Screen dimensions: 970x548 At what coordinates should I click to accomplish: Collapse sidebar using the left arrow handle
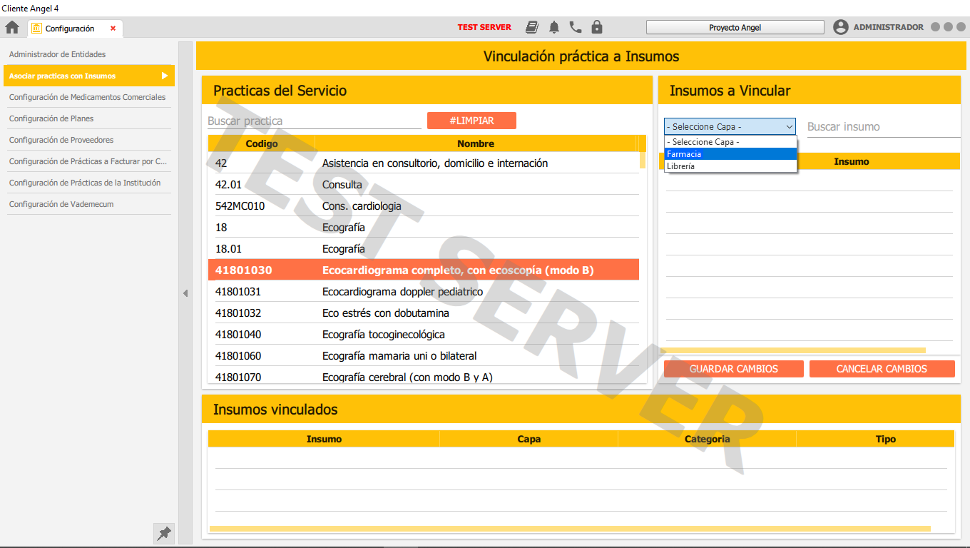(185, 293)
